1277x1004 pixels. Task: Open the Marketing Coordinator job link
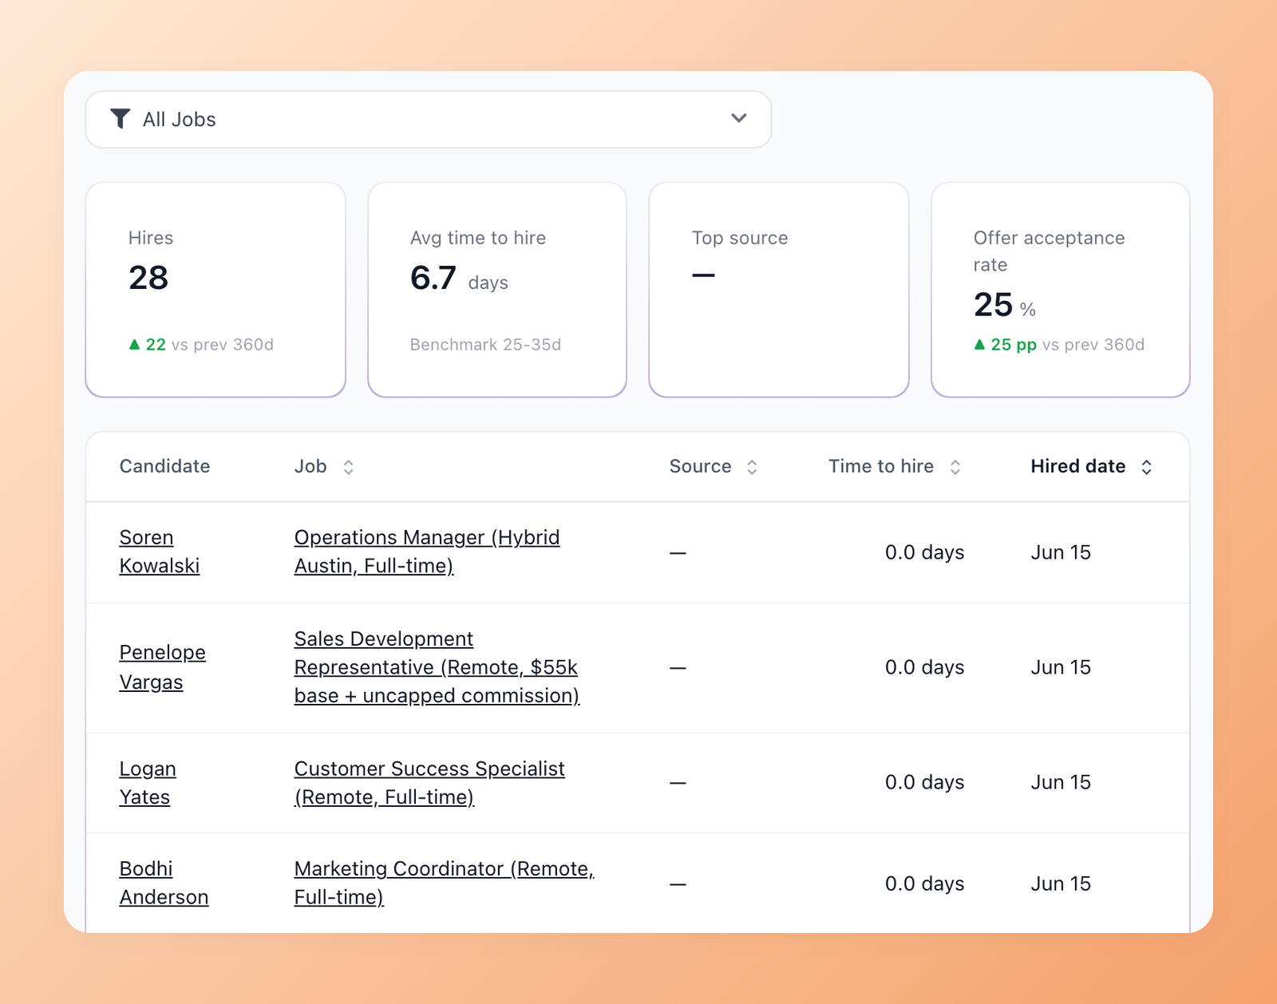[445, 883]
